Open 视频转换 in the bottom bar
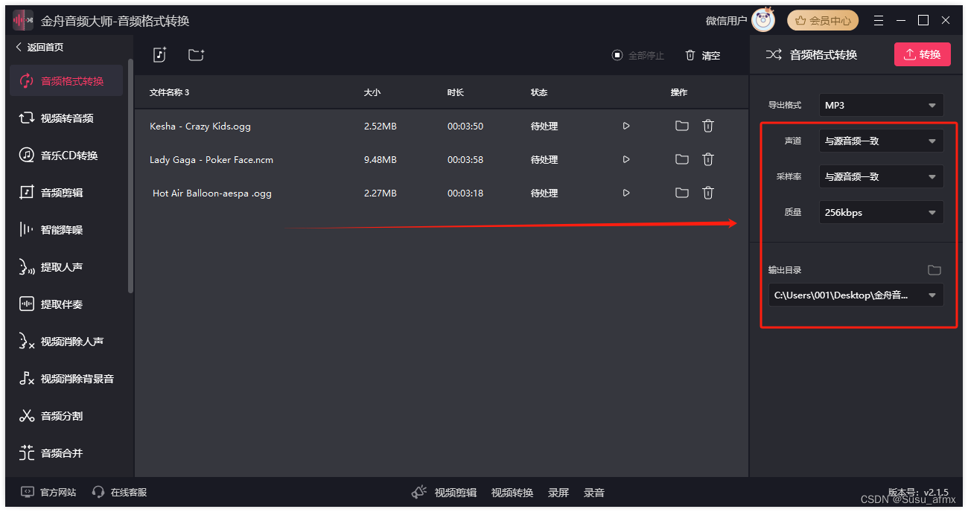968x512 pixels. tap(512, 493)
